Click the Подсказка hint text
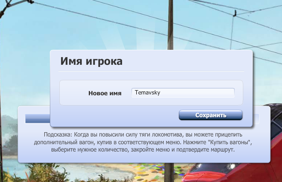The height and width of the screenshot is (182, 282). (143, 142)
